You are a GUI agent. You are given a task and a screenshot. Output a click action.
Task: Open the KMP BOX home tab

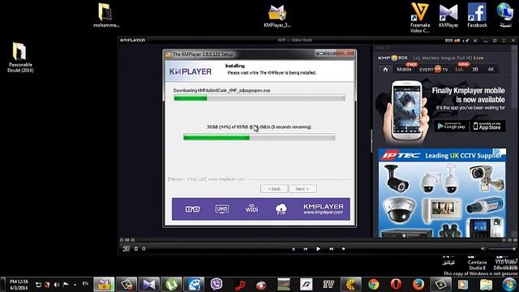pyautogui.click(x=385, y=70)
